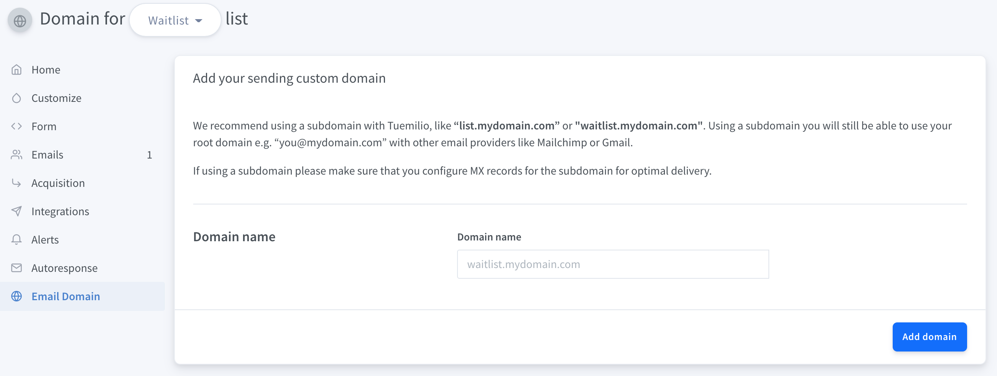997x376 pixels.
Task: Go to the Alerts section
Action: [x=45, y=240]
